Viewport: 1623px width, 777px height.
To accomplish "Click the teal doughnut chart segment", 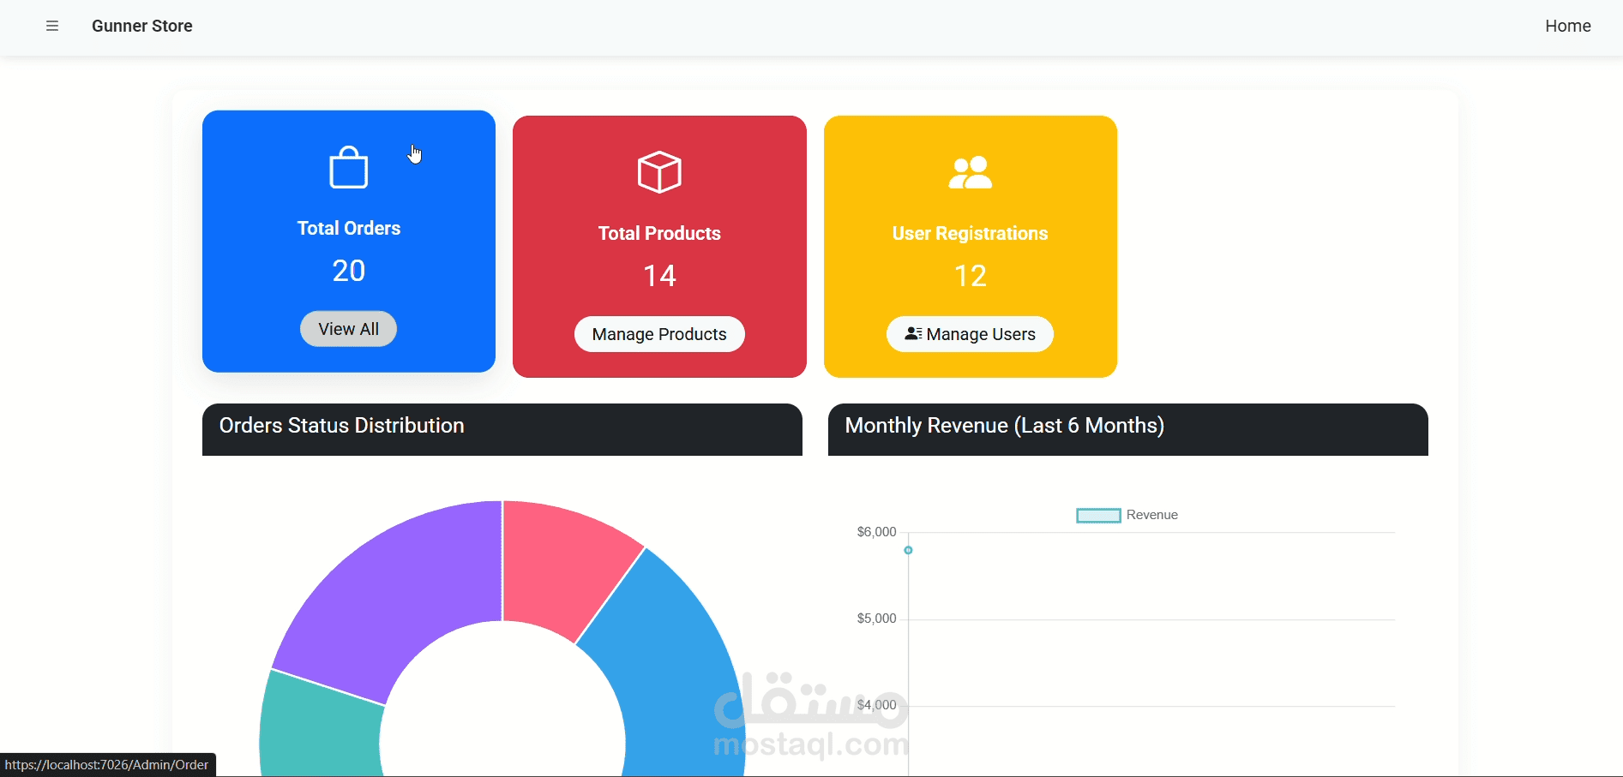I will [x=322, y=728].
